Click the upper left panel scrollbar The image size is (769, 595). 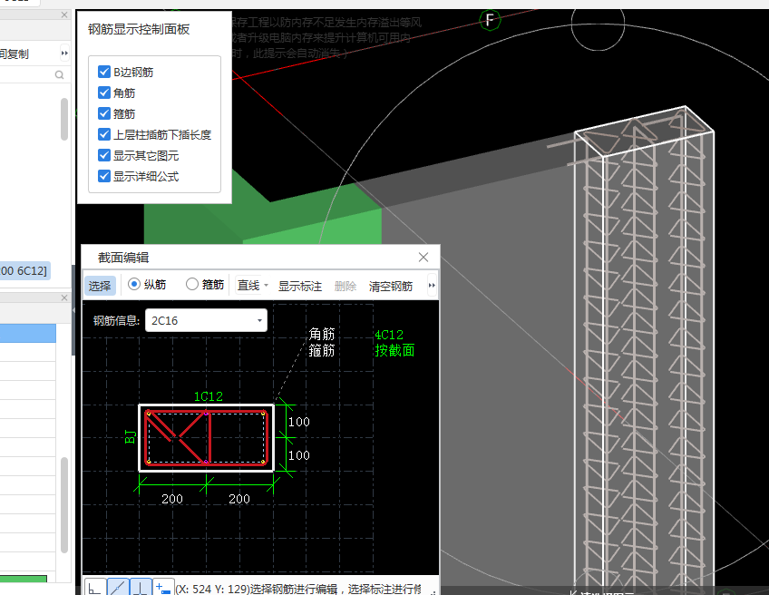[x=64, y=119]
